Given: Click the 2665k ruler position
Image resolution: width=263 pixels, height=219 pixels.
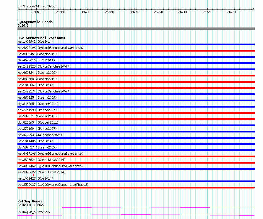Looking at the screenshot, I should 36,12.
